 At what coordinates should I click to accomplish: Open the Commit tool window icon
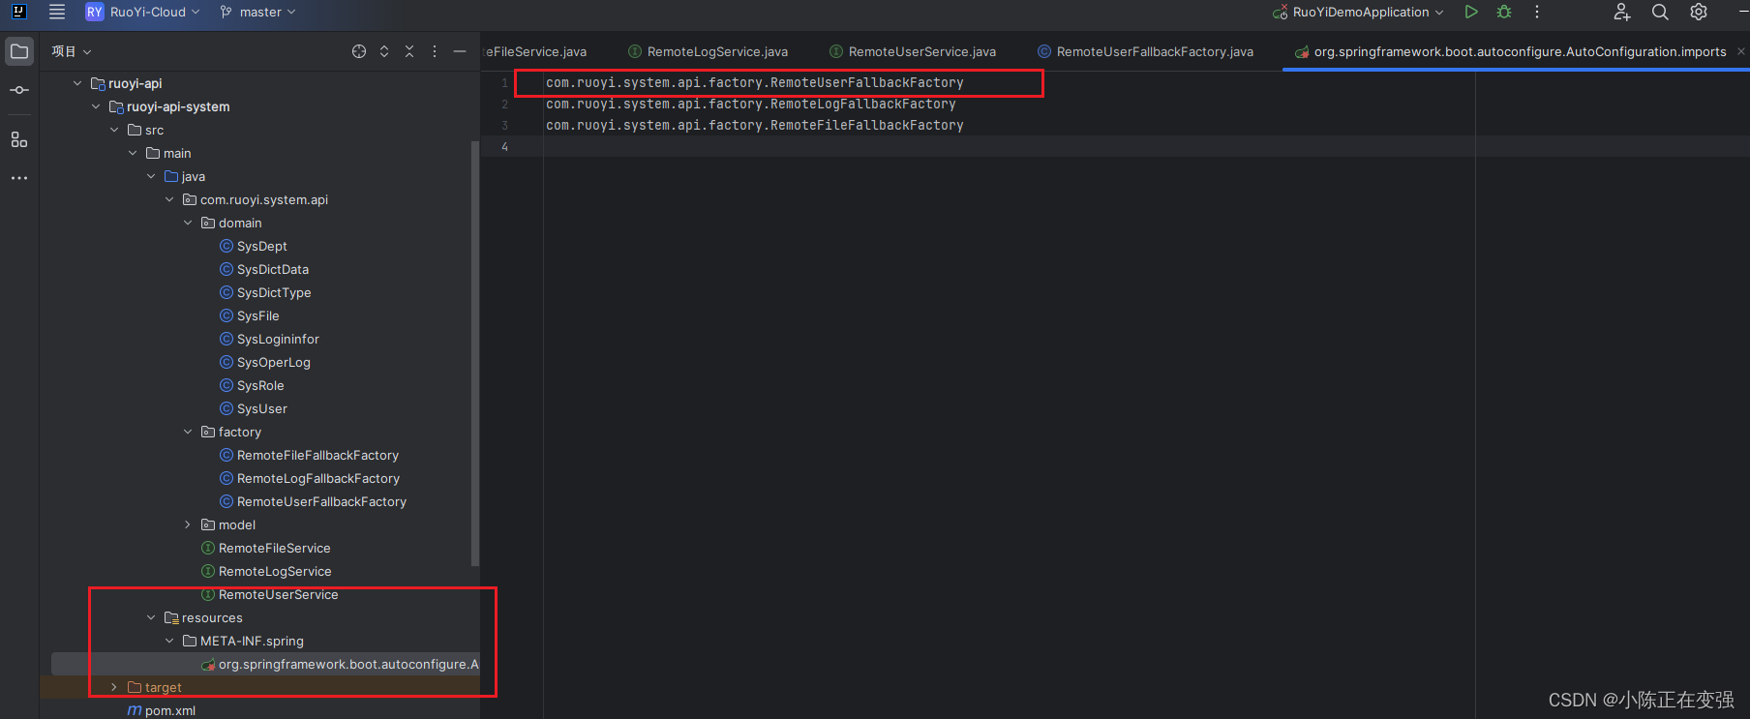click(19, 90)
